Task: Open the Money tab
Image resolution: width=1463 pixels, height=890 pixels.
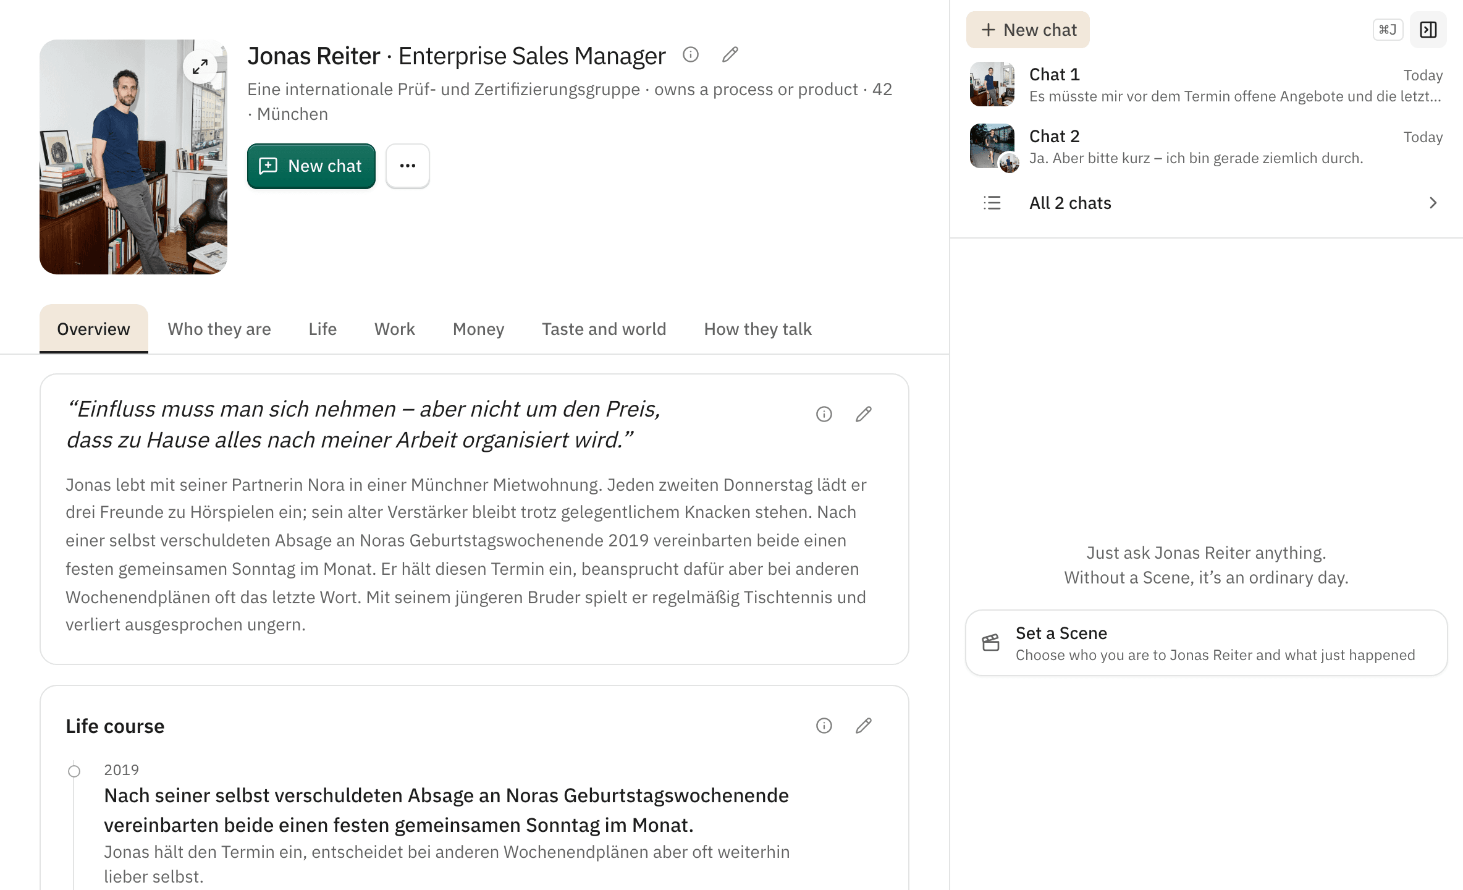Action: (479, 329)
